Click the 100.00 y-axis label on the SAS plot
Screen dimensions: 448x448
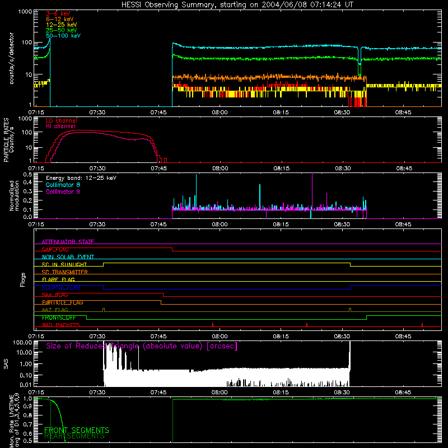pos(22,343)
